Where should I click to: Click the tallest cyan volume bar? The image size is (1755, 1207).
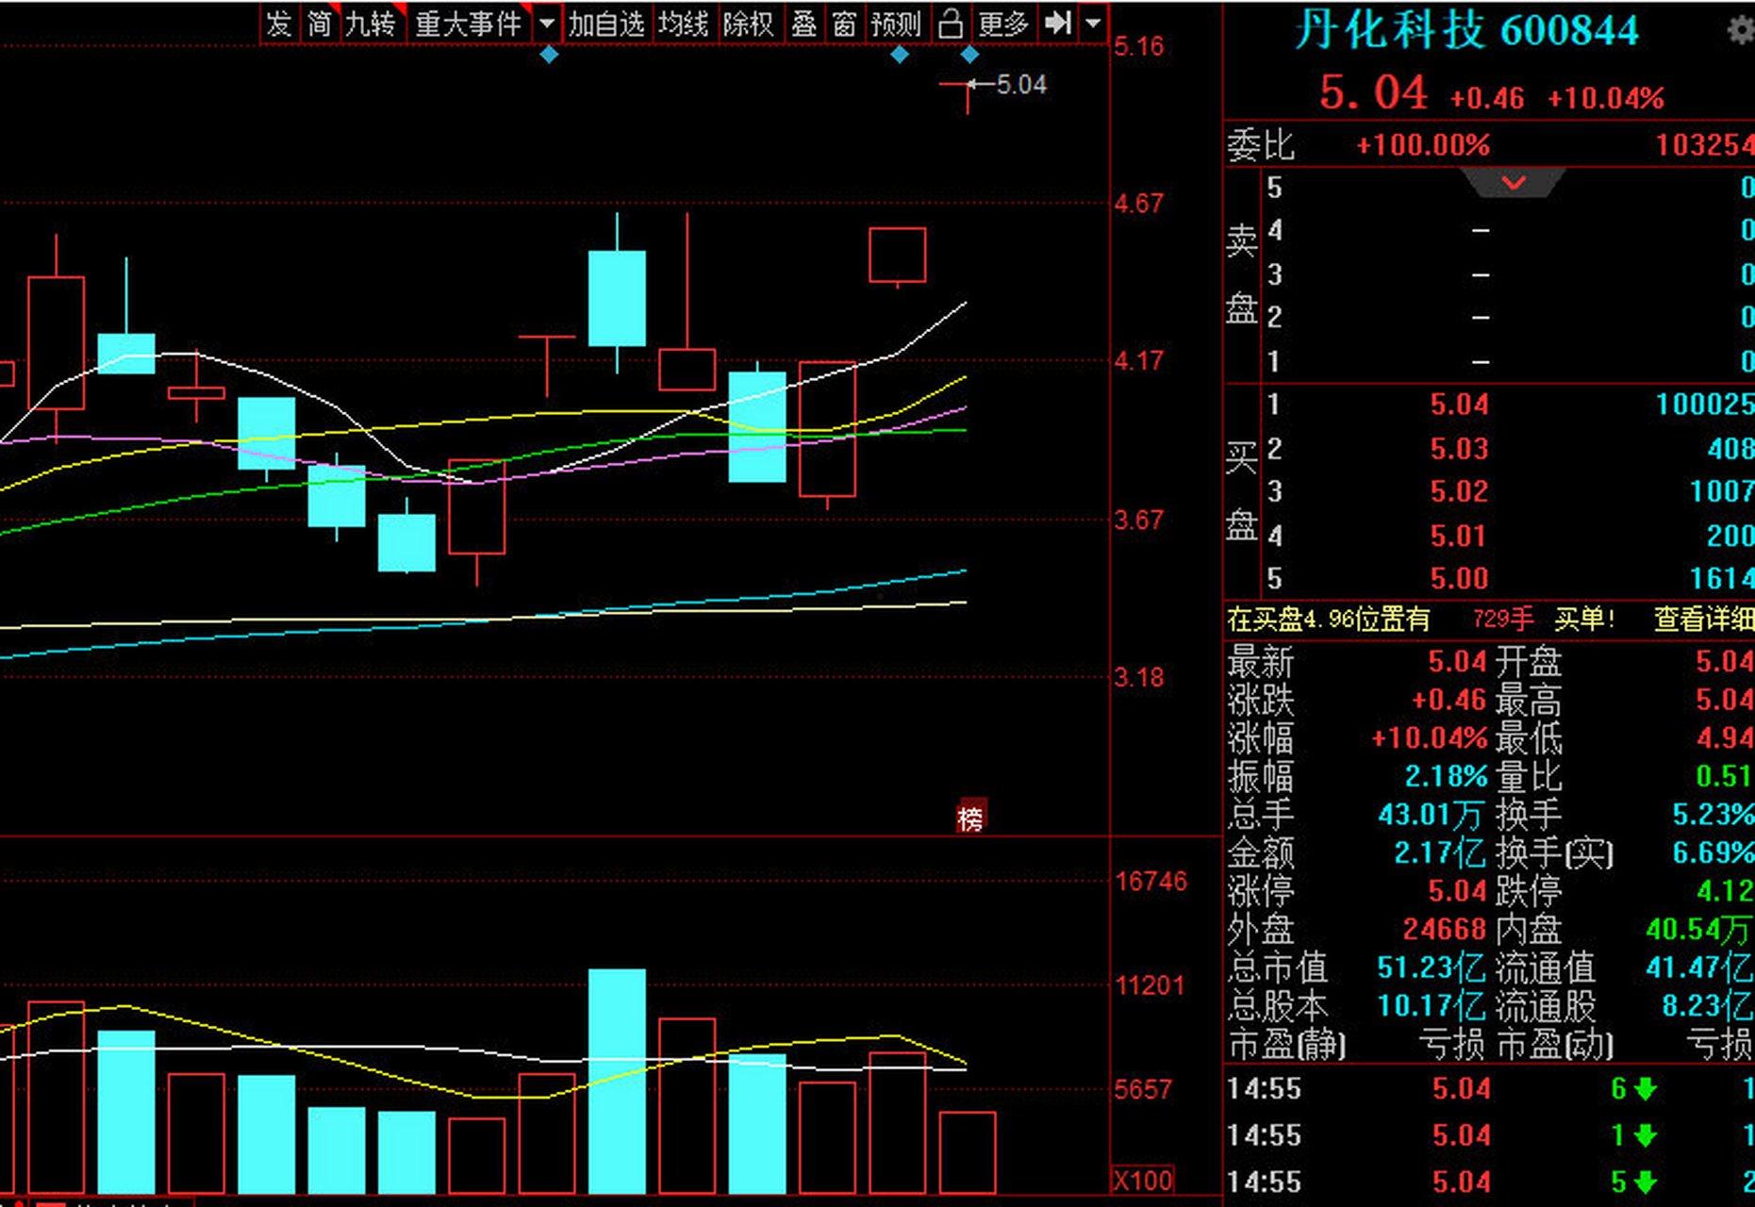tap(617, 1081)
